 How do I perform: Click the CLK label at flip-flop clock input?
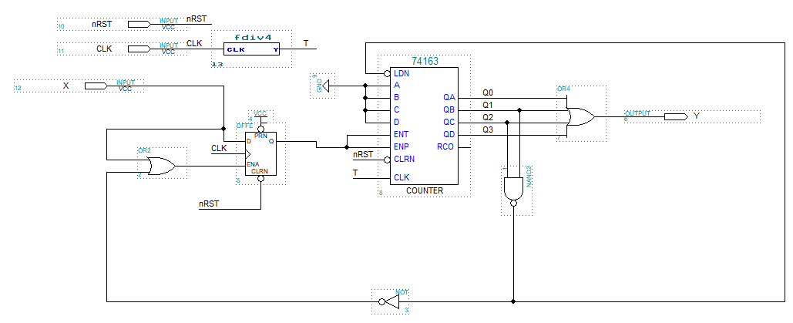pyautogui.click(x=219, y=148)
